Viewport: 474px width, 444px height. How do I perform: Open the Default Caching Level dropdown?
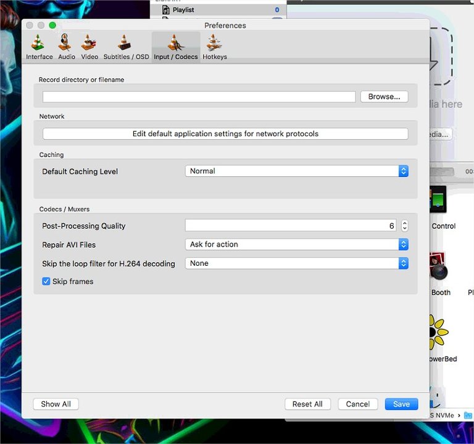click(296, 171)
